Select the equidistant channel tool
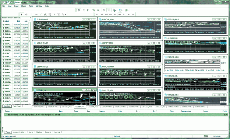The width and height of the screenshot is (230, 139). tap(45, 14)
